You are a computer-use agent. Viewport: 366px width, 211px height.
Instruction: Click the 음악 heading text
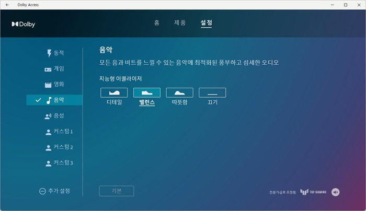pyautogui.click(x=106, y=50)
